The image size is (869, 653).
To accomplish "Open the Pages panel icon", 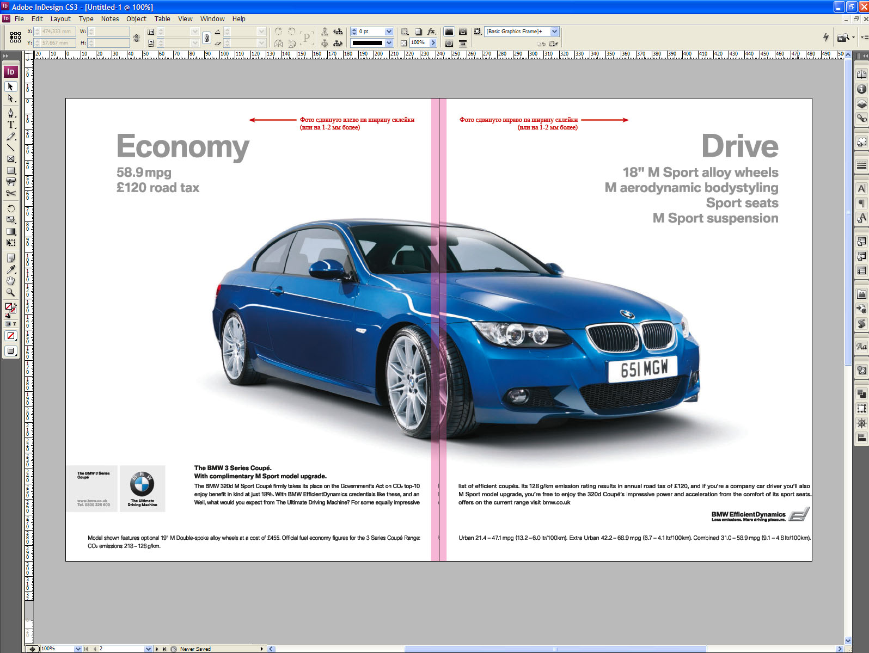I will 861,75.
